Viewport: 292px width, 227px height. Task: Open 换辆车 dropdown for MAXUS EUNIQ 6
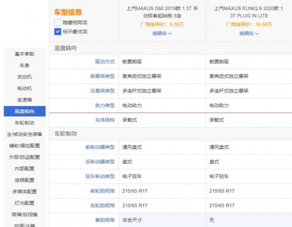(249, 33)
